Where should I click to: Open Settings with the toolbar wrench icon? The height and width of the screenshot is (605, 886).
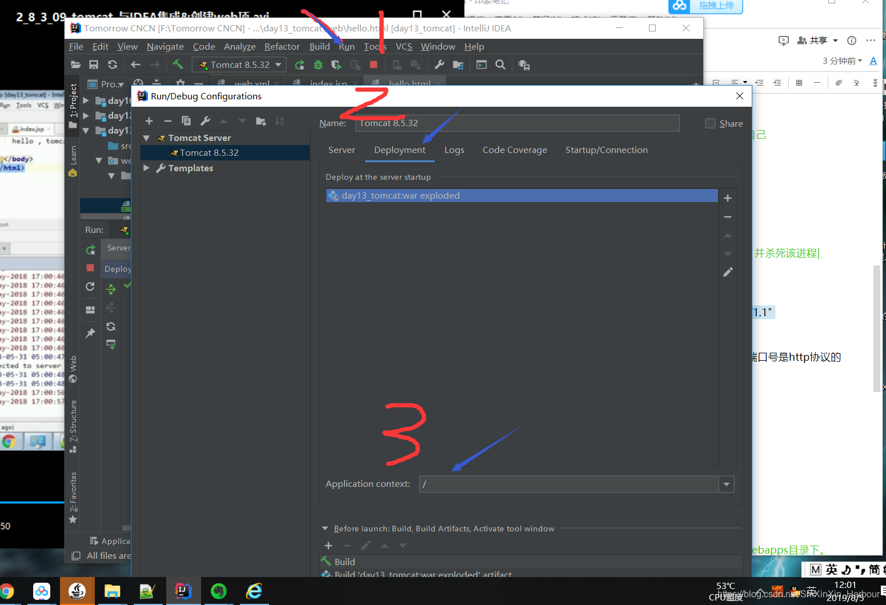click(439, 64)
